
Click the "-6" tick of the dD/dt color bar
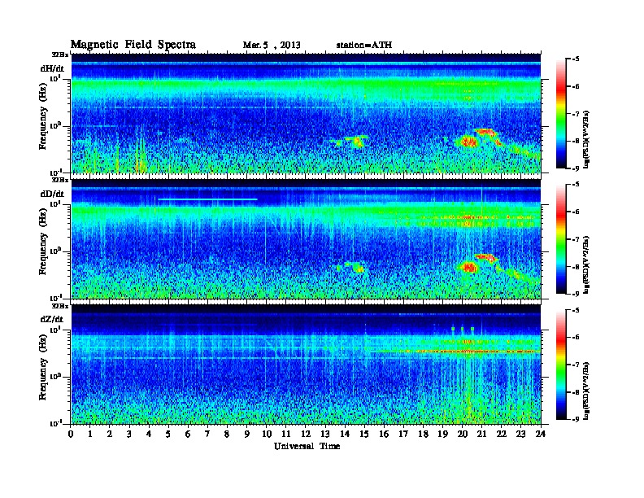point(576,212)
